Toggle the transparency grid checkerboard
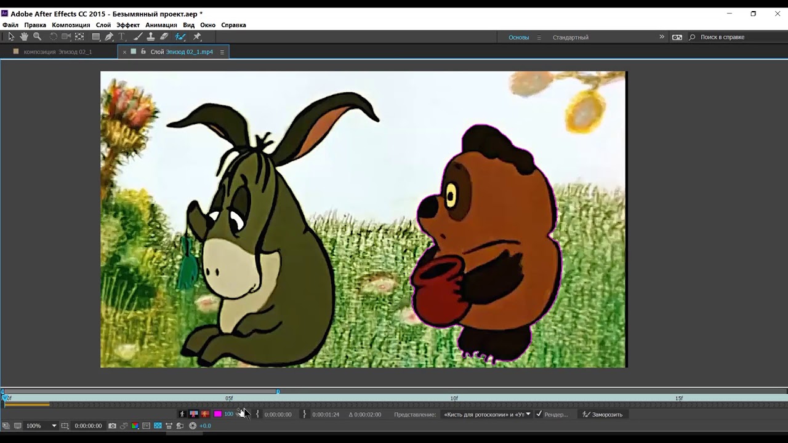This screenshot has height=443, width=788. [158, 426]
